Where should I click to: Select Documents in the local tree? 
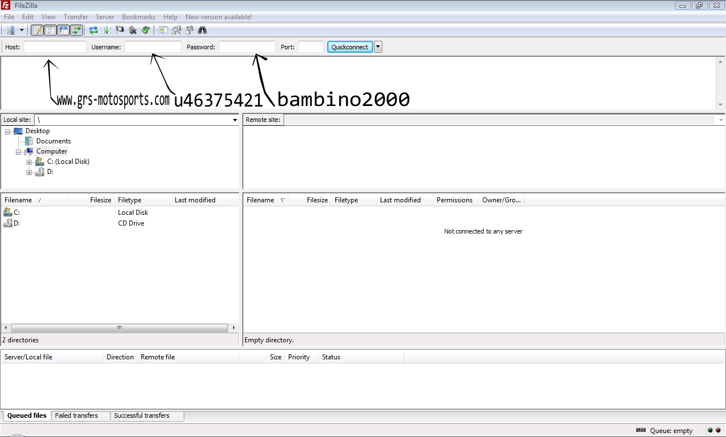click(x=53, y=141)
